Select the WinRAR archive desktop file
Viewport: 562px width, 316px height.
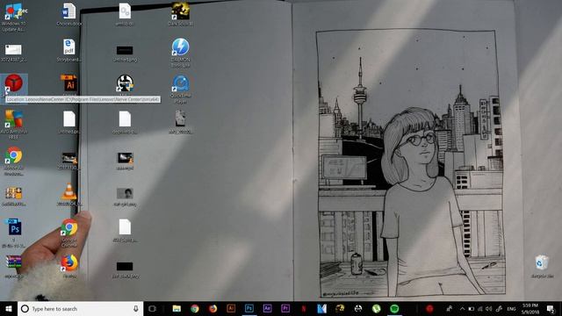14,267
